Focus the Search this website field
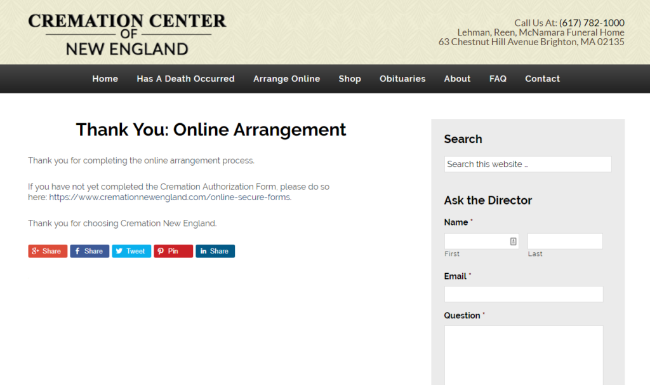This screenshot has width=650, height=385. coord(527,165)
